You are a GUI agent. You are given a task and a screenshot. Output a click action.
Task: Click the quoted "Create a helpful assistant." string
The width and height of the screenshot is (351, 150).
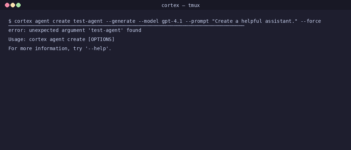point(255,21)
